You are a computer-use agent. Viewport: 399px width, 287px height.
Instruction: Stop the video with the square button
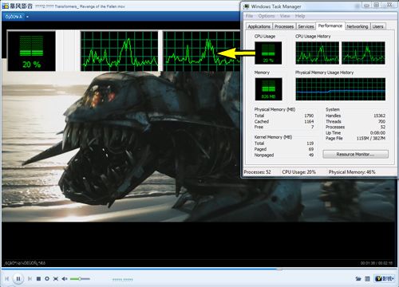(x=38, y=278)
